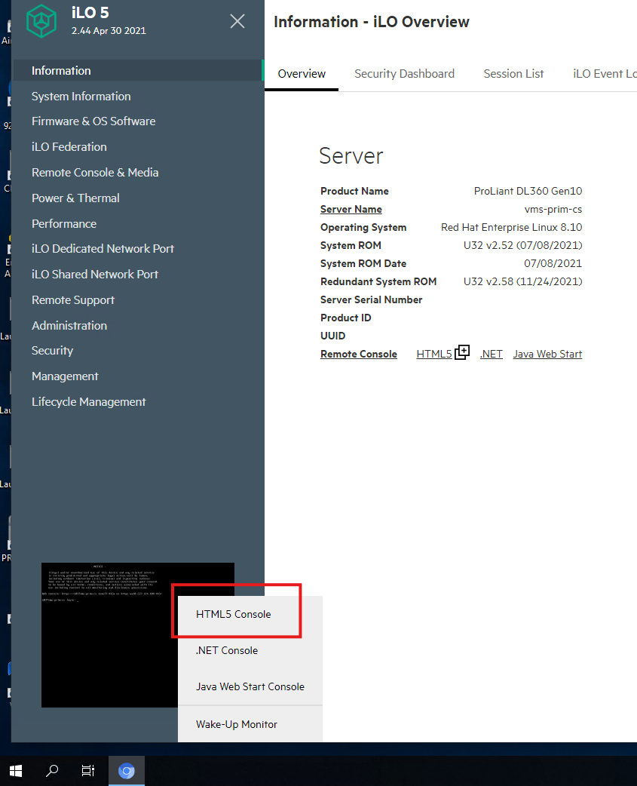This screenshot has width=637, height=786.
Task: Launch the .NET remote console link
Action: tap(492, 354)
